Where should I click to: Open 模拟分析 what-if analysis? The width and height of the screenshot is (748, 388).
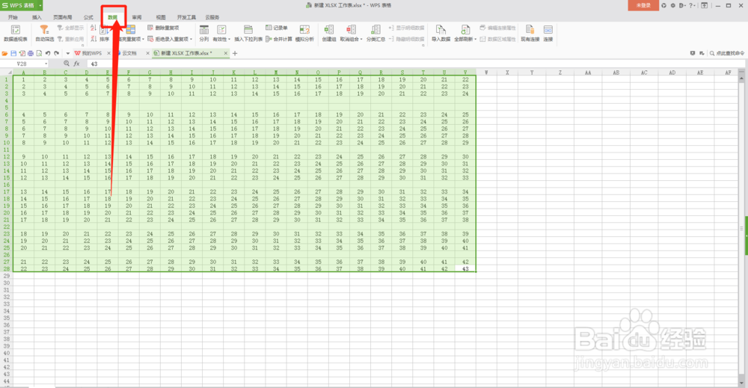[304, 34]
